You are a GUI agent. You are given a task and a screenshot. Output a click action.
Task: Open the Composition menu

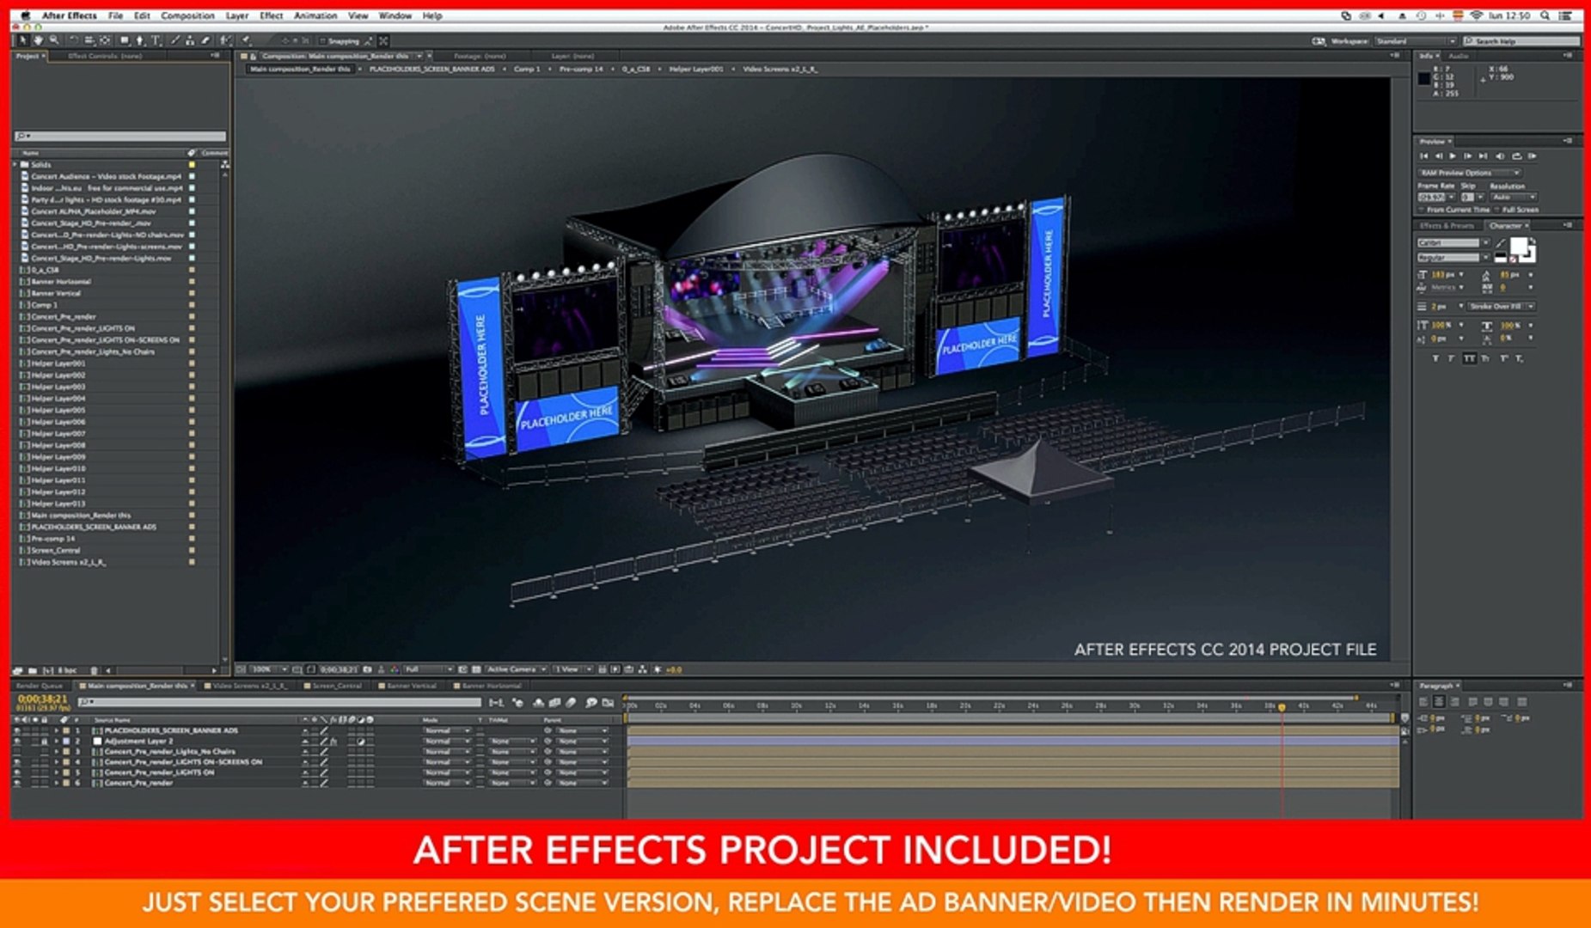(187, 15)
